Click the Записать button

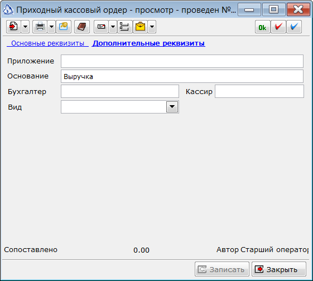pos(222,269)
